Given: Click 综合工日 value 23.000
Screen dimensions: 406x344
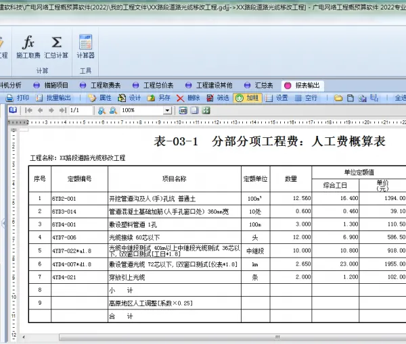Looking at the screenshot, I should [x=349, y=264].
